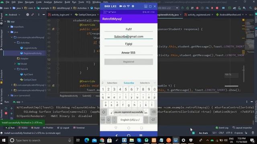Tap the enter key on phone keyboard
Viewport: 257px width, 144px height.
coord(153,120)
